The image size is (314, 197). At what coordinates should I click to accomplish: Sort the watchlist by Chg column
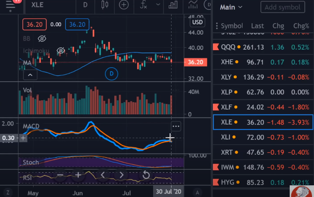pyautogui.click(x=278, y=26)
